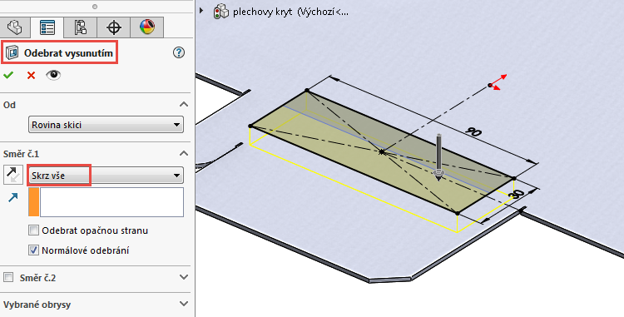Click the cut direction drag handle arrow
Viewport: 624px width, 317px height.
pos(438,158)
